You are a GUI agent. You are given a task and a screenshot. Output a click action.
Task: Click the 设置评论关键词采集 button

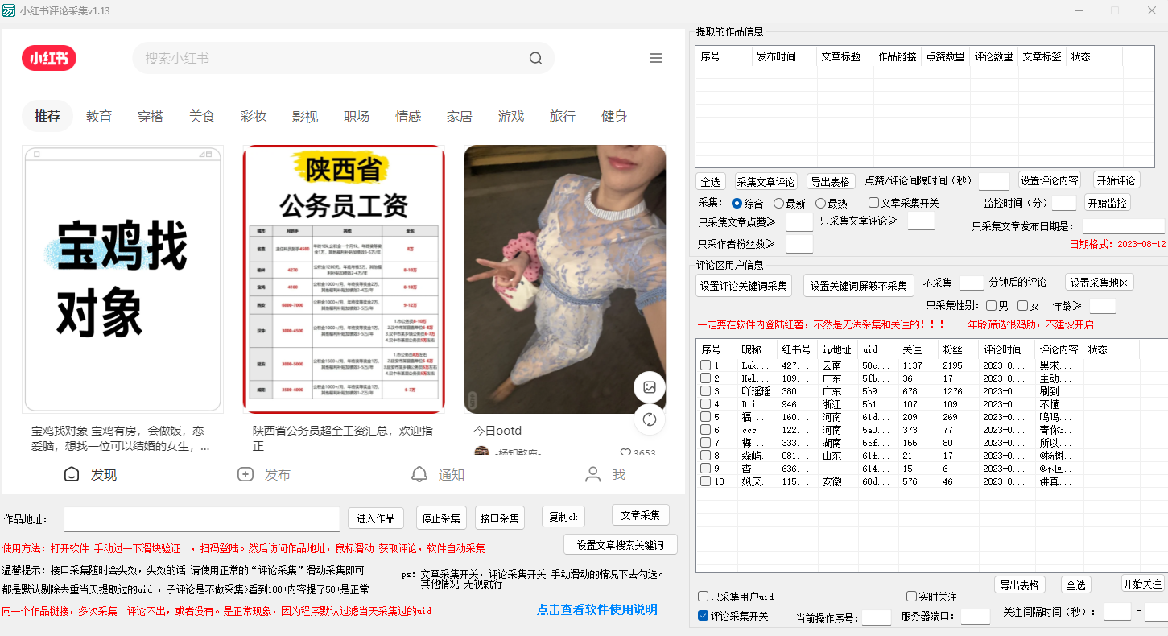coord(745,286)
